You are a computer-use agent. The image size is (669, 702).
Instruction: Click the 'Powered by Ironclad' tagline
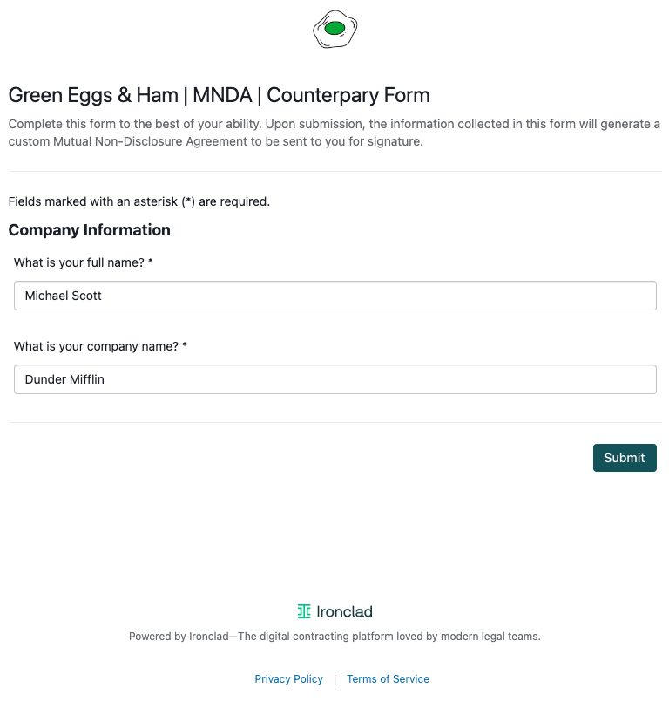pos(334,637)
